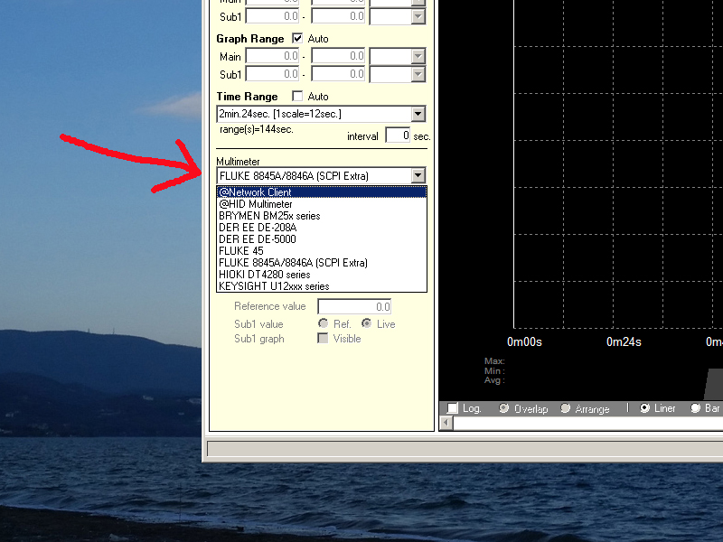This screenshot has height=542, width=723.
Task: Switch to the Arrange graph mode
Action: pyautogui.click(x=566, y=408)
